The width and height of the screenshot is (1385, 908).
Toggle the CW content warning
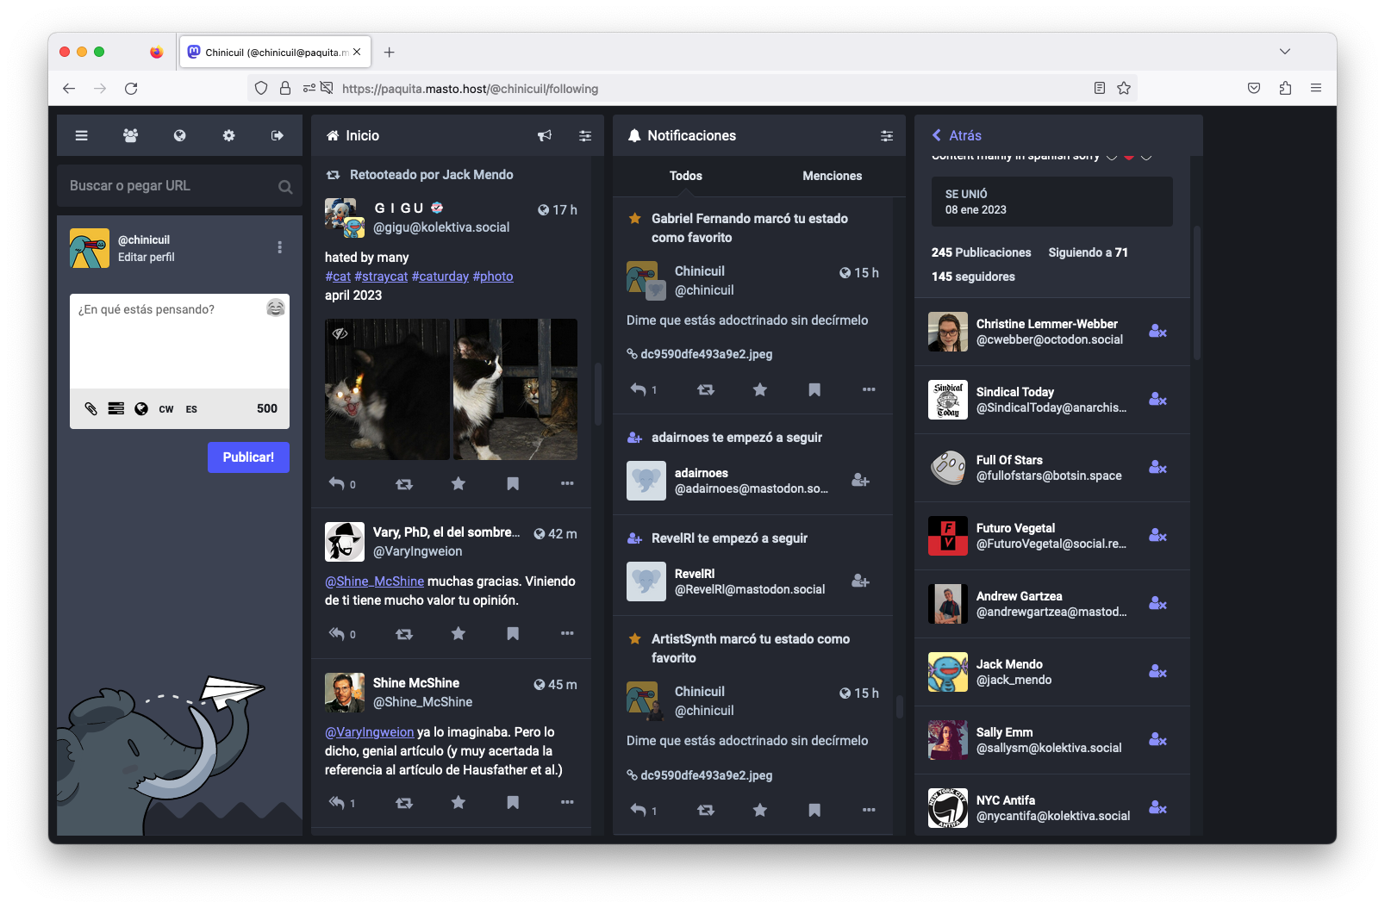166,409
